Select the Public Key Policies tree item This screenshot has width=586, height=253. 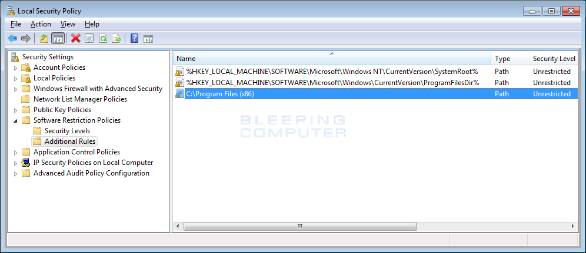point(62,110)
